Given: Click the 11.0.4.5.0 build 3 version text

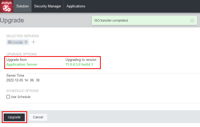Looking at the screenshot, I should (79, 64).
